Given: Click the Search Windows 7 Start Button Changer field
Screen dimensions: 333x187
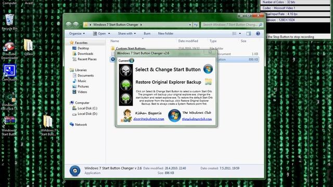Looking at the screenshot, I should click(232, 25).
